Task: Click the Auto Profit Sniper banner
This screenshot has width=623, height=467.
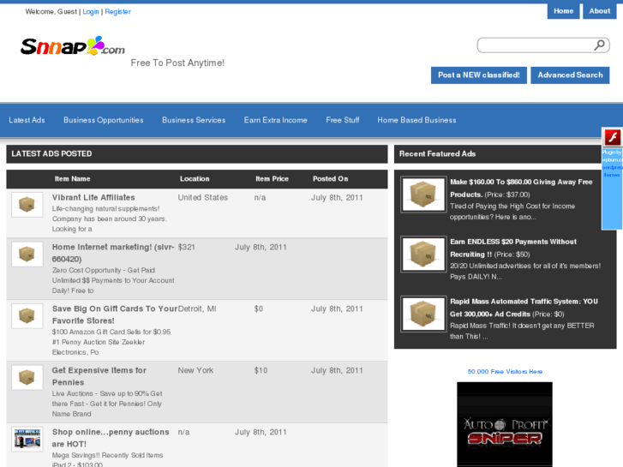Action: pos(505,424)
